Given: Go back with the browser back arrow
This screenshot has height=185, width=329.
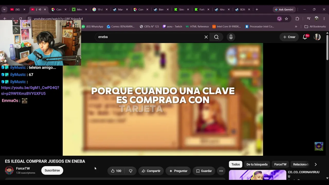Looking at the screenshot, I should tap(5, 18).
